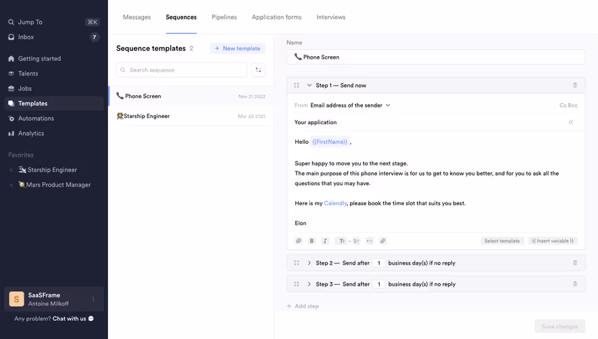This screenshot has height=339, width=598.
Task: Click Chat with us link
Action: (x=69, y=319)
